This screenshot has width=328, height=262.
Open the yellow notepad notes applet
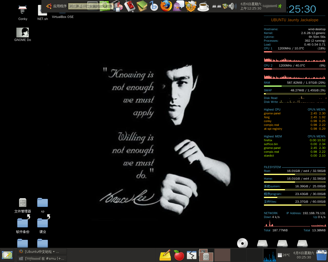point(165,255)
